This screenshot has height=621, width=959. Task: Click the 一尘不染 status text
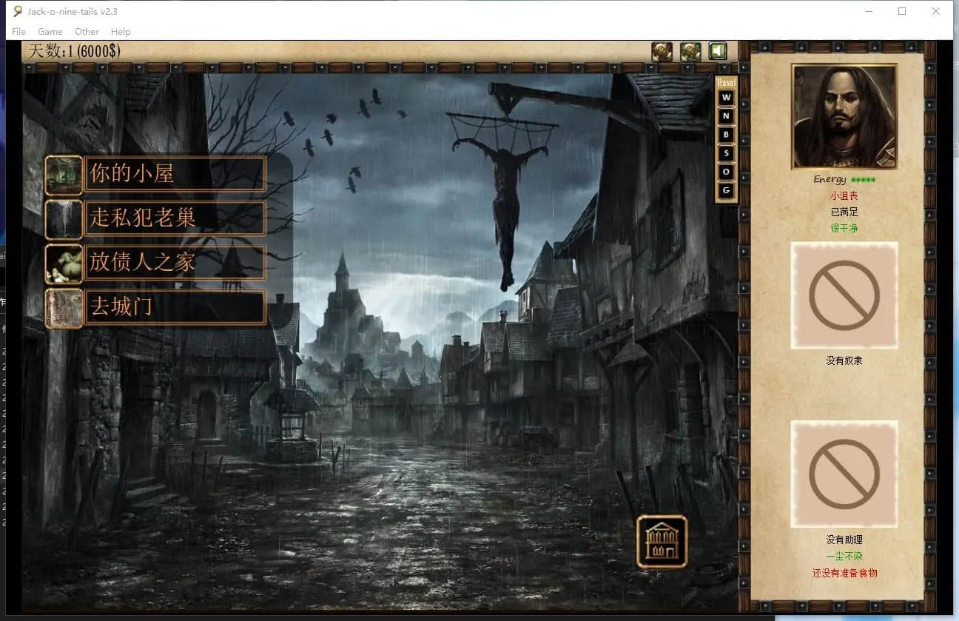(x=844, y=557)
